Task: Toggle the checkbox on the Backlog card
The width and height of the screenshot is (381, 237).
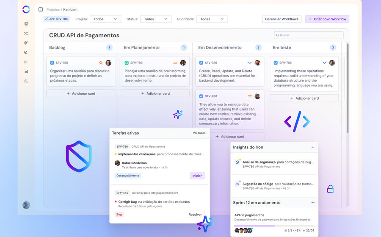Action: click(x=52, y=63)
